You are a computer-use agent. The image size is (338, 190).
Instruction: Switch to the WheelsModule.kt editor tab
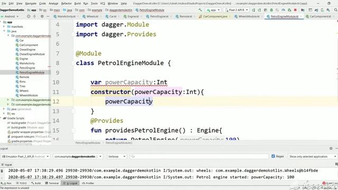(249, 16)
